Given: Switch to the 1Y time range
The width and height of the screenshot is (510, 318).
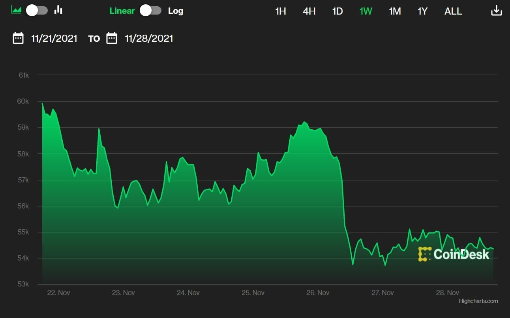Looking at the screenshot, I should point(423,11).
